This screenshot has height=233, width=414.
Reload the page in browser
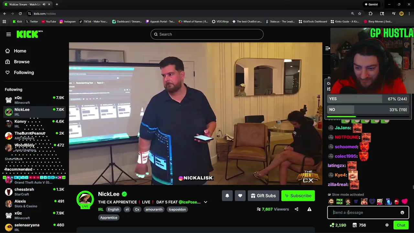pos(20,14)
